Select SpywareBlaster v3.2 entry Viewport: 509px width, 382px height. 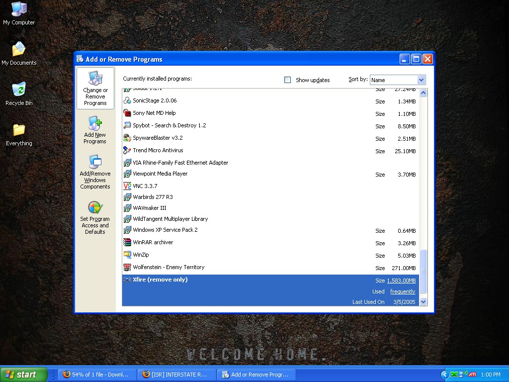click(x=270, y=138)
